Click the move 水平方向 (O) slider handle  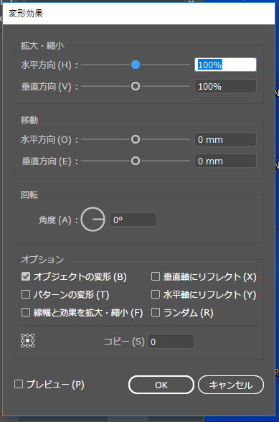click(136, 139)
